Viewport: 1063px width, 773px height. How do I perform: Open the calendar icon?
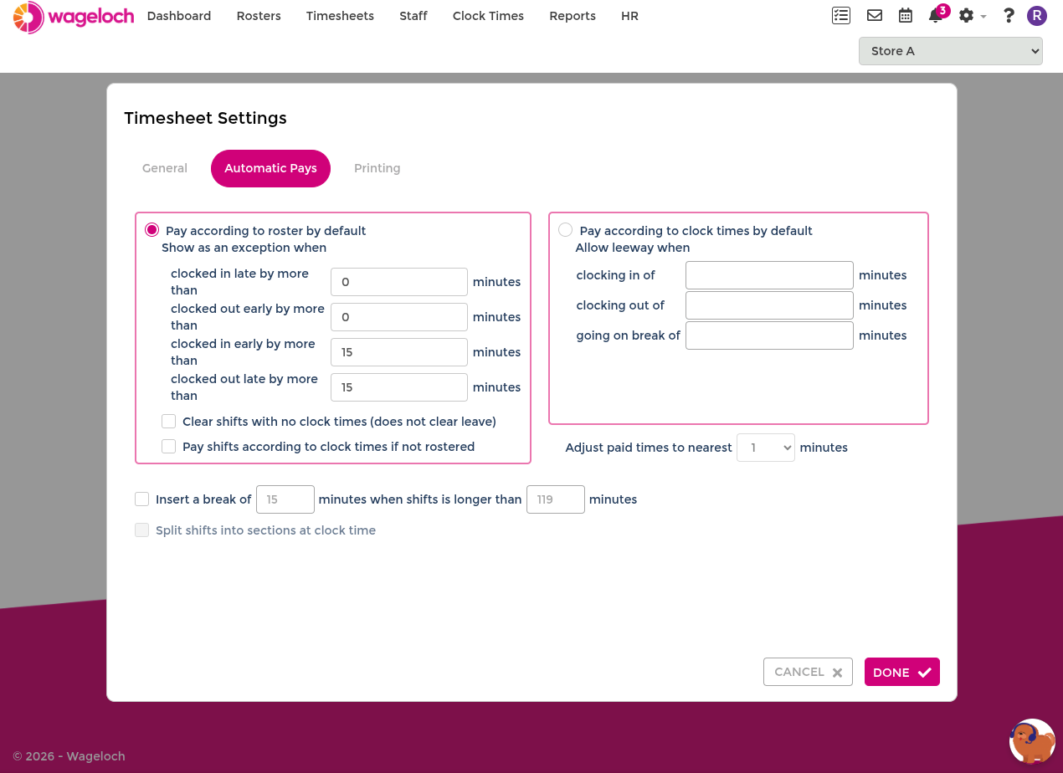click(905, 15)
